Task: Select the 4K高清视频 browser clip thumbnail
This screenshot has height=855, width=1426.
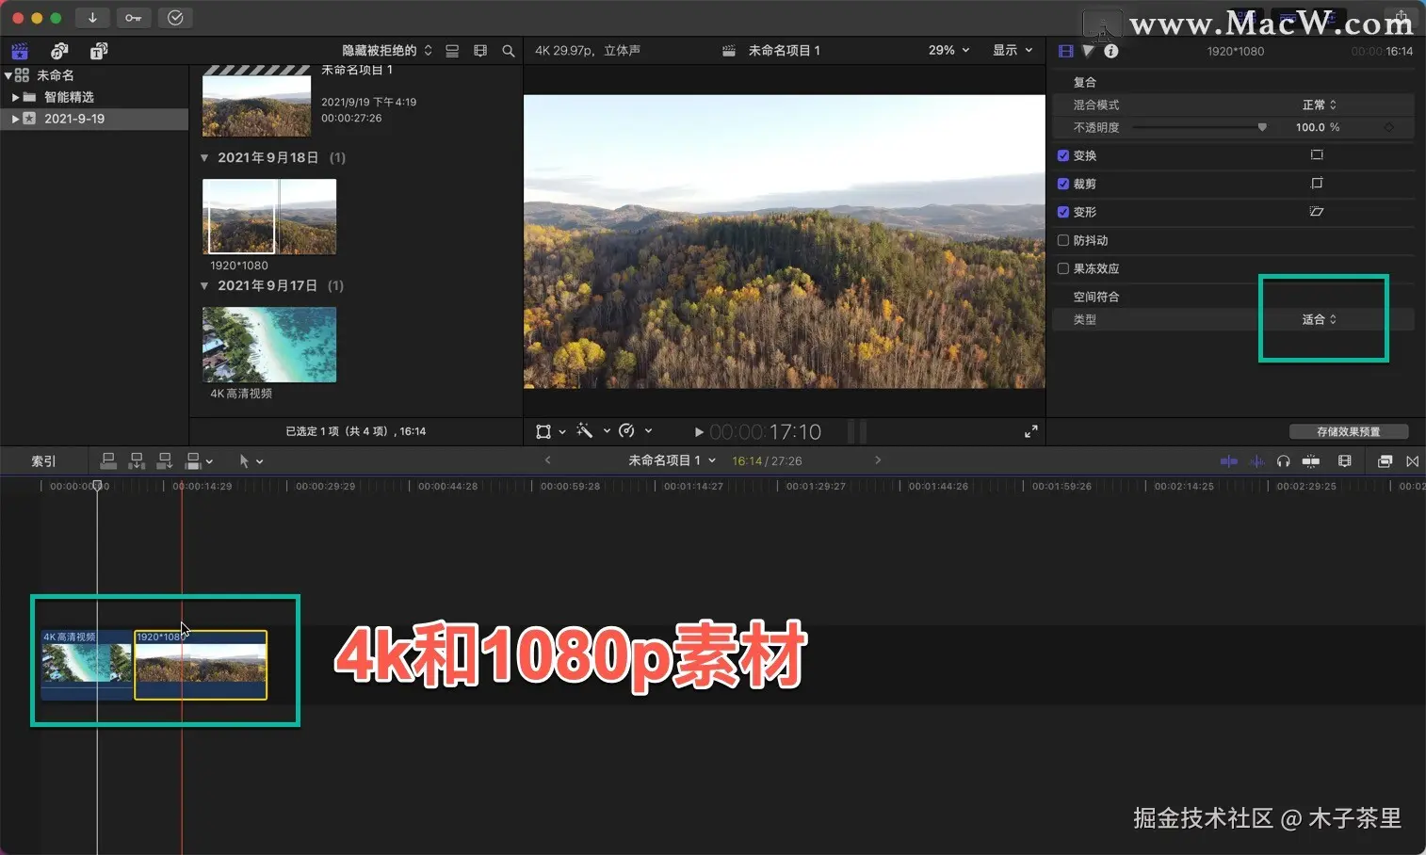Action: 269,345
